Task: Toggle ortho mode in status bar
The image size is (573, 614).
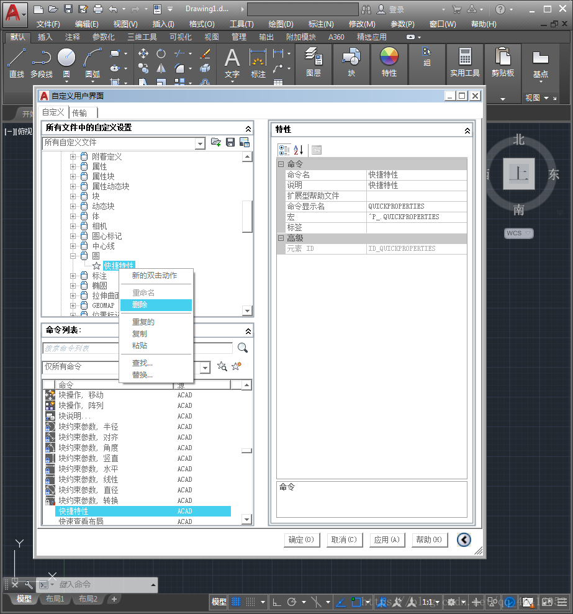Action: tap(277, 602)
